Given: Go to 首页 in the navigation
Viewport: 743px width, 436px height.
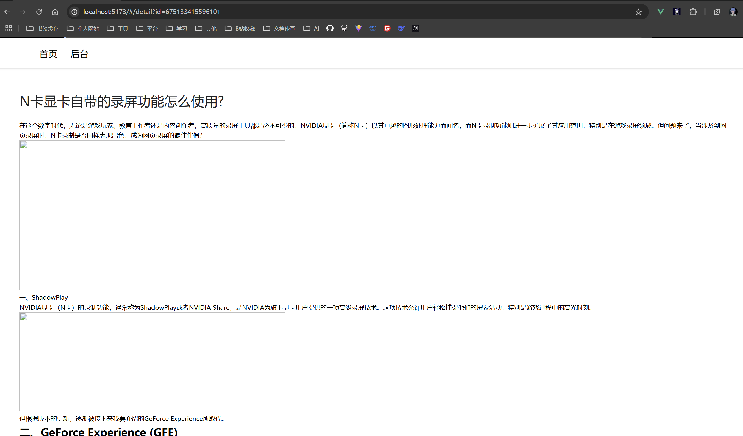Looking at the screenshot, I should [48, 54].
